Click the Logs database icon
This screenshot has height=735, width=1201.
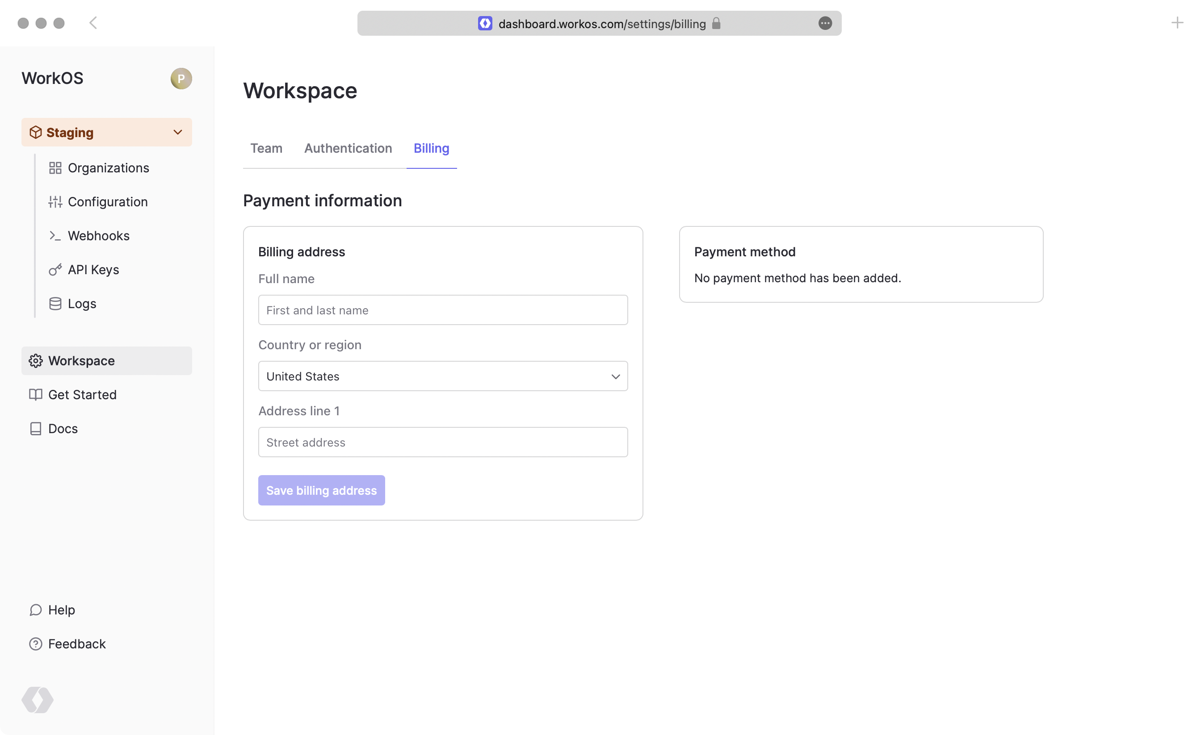pos(55,304)
